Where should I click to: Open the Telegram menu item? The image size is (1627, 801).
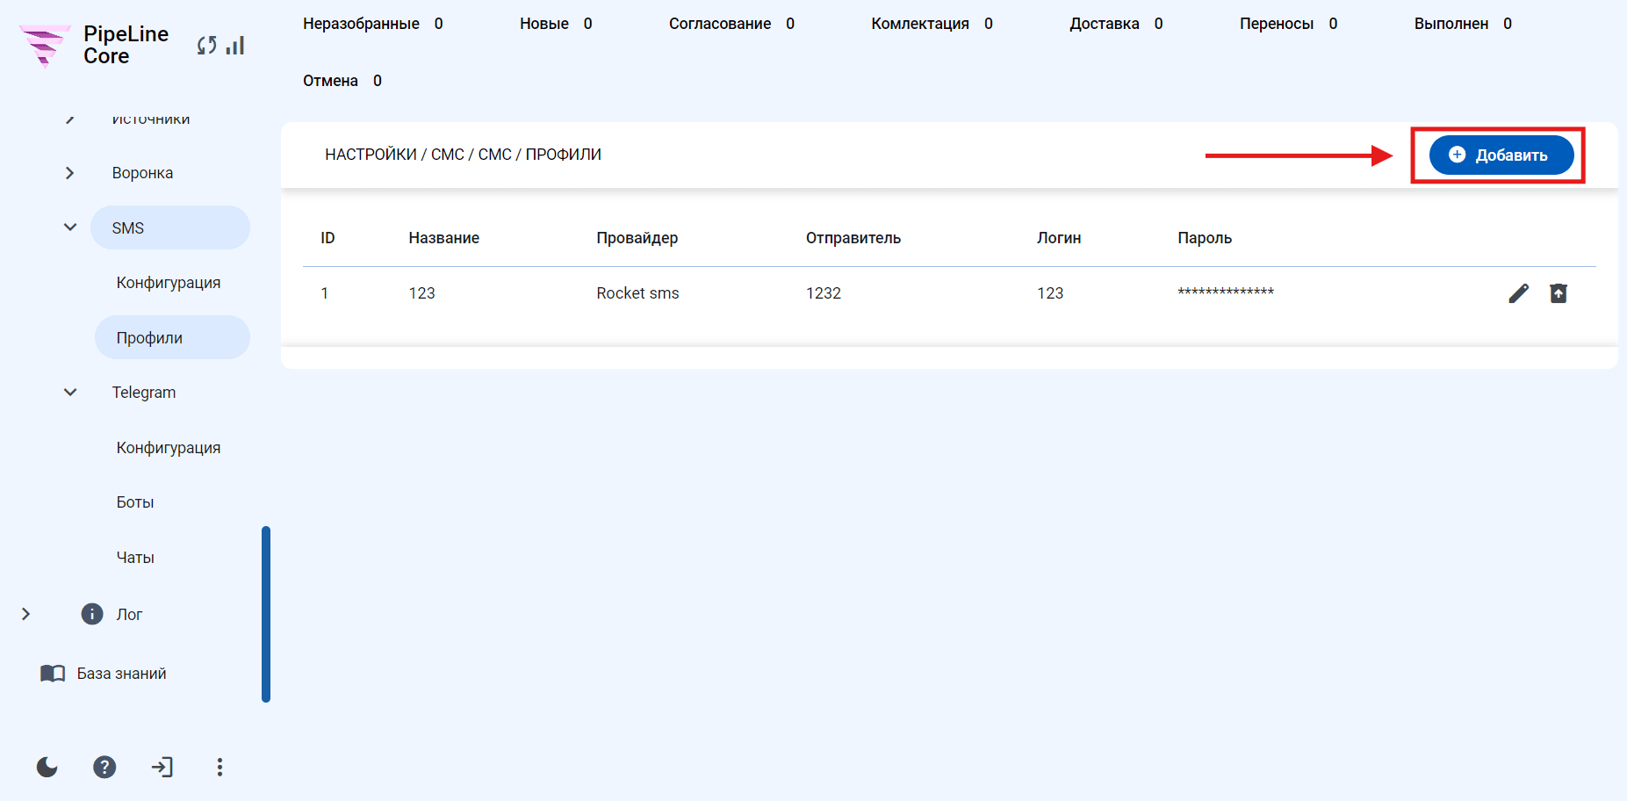point(144,393)
